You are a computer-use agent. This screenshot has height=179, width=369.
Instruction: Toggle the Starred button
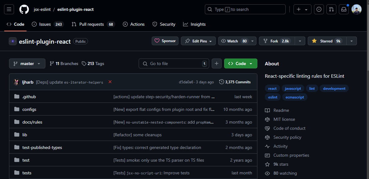coord(327,41)
